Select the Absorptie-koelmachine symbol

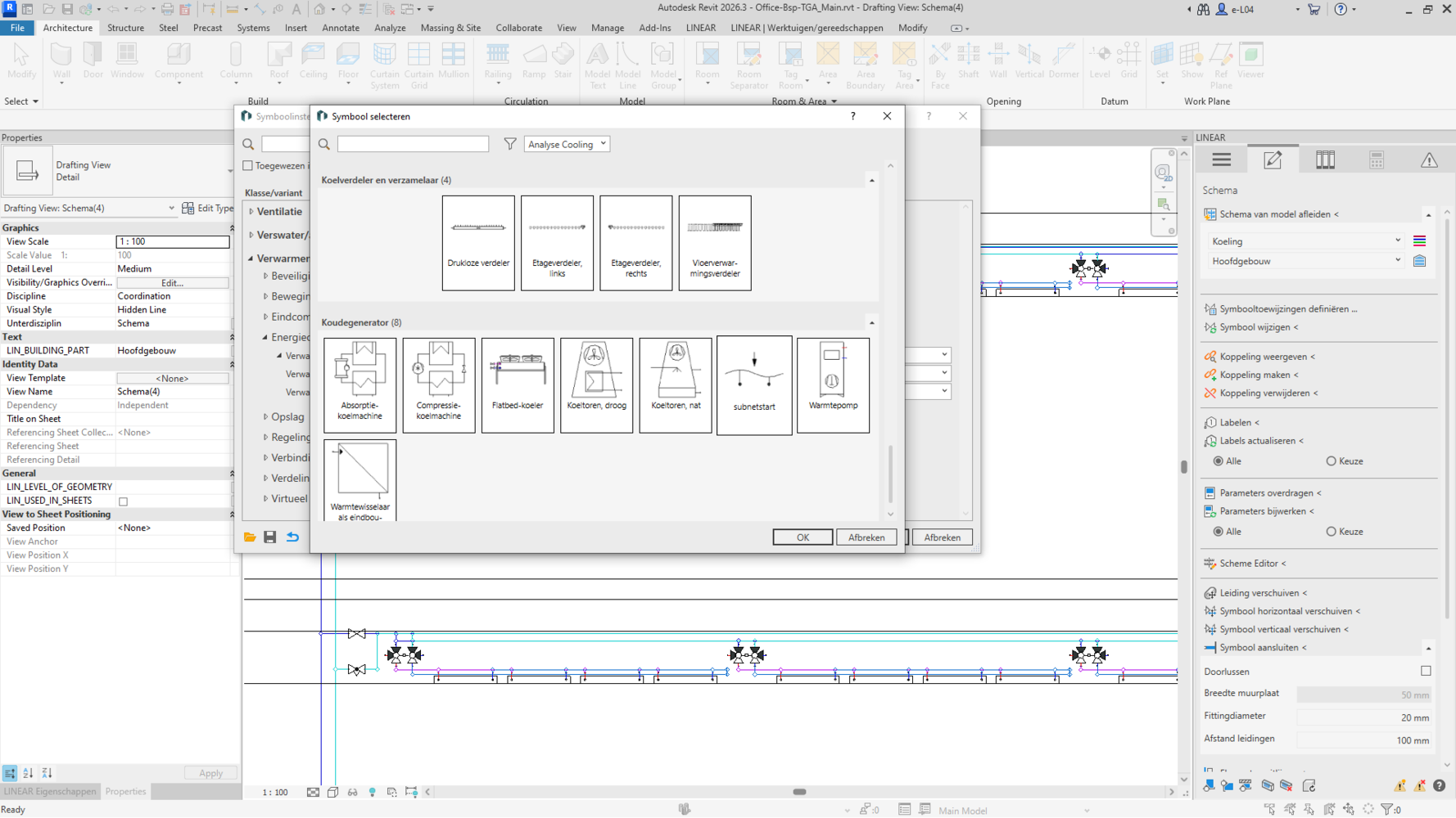click(359, 384)
